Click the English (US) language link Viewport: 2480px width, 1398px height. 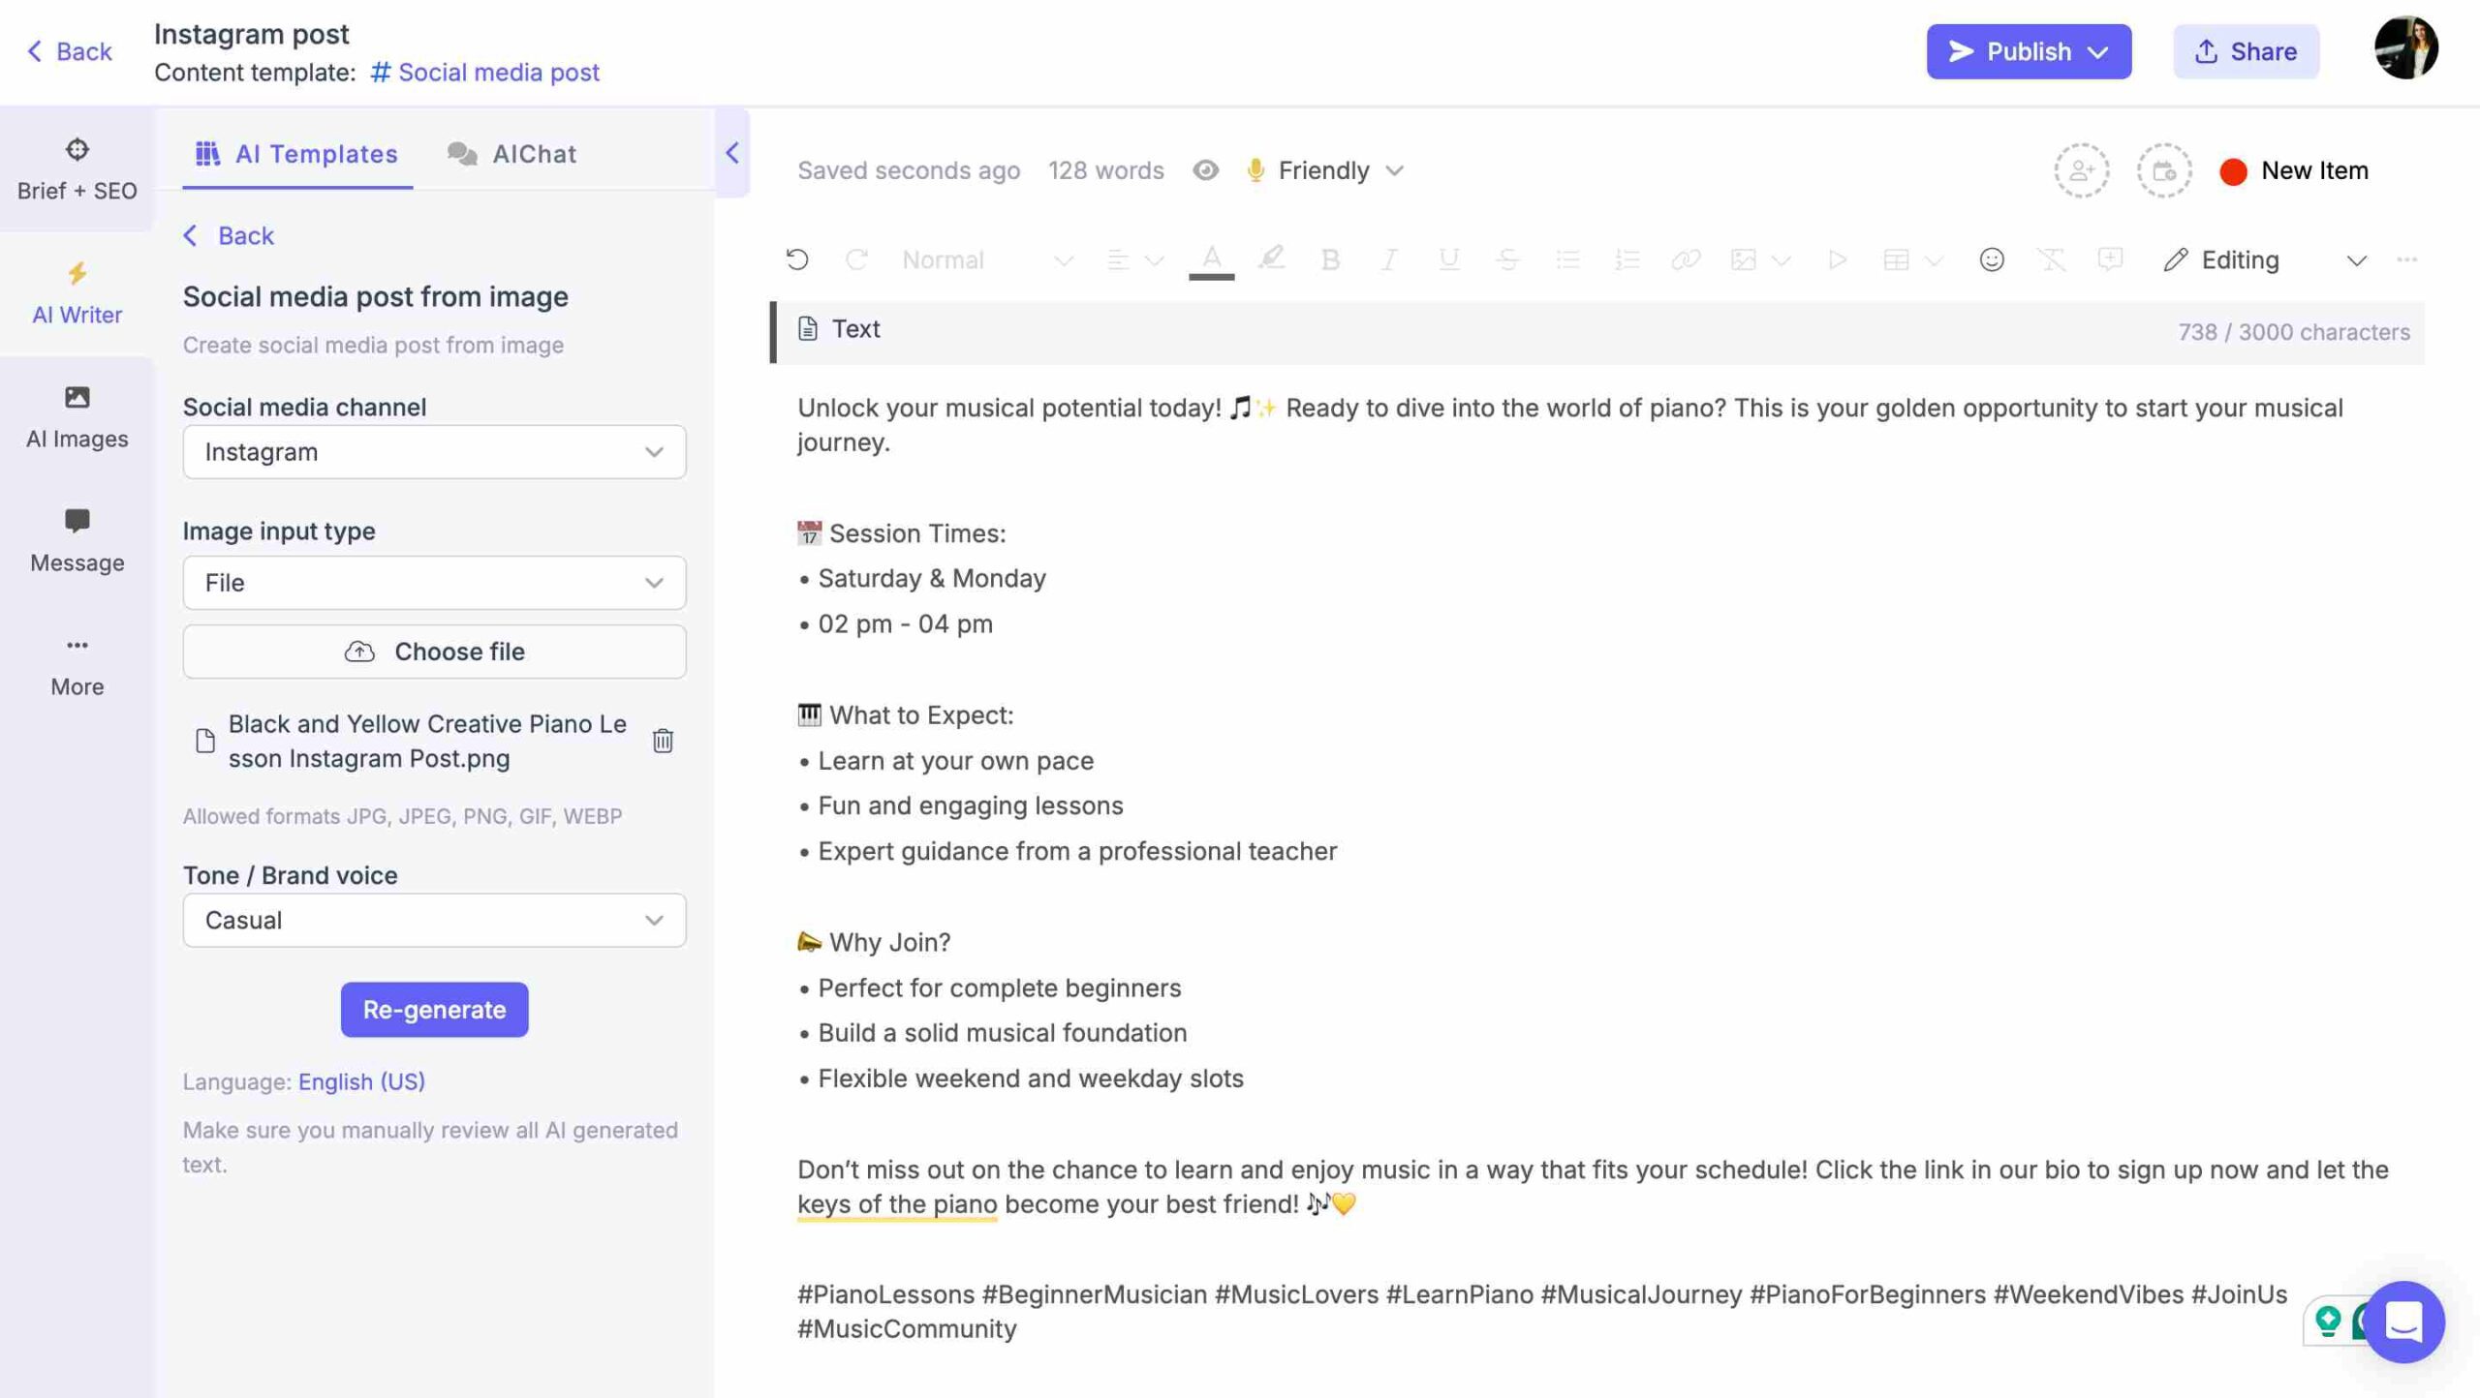tap(361, 1079)
